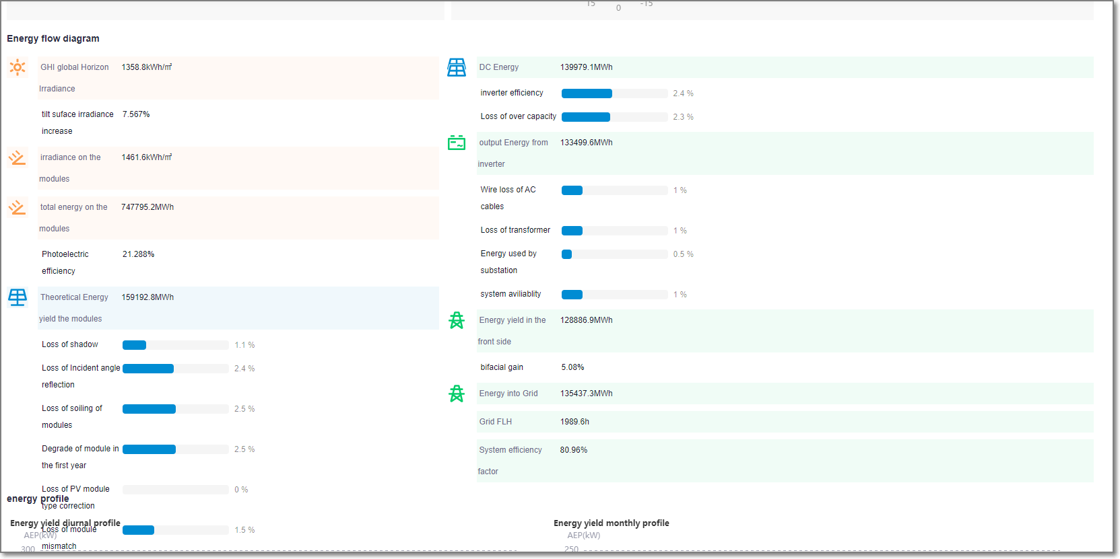
Task: Click the Loss of Incident angle reflection bar
Action: coord(176,369)
